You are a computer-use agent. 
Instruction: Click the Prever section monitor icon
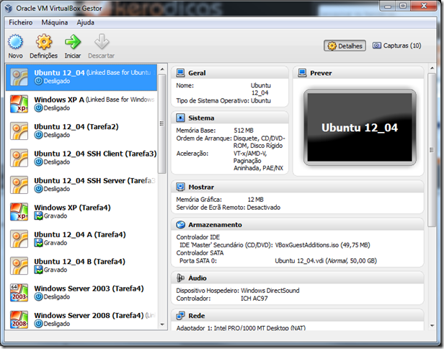(x=302, y=73)
